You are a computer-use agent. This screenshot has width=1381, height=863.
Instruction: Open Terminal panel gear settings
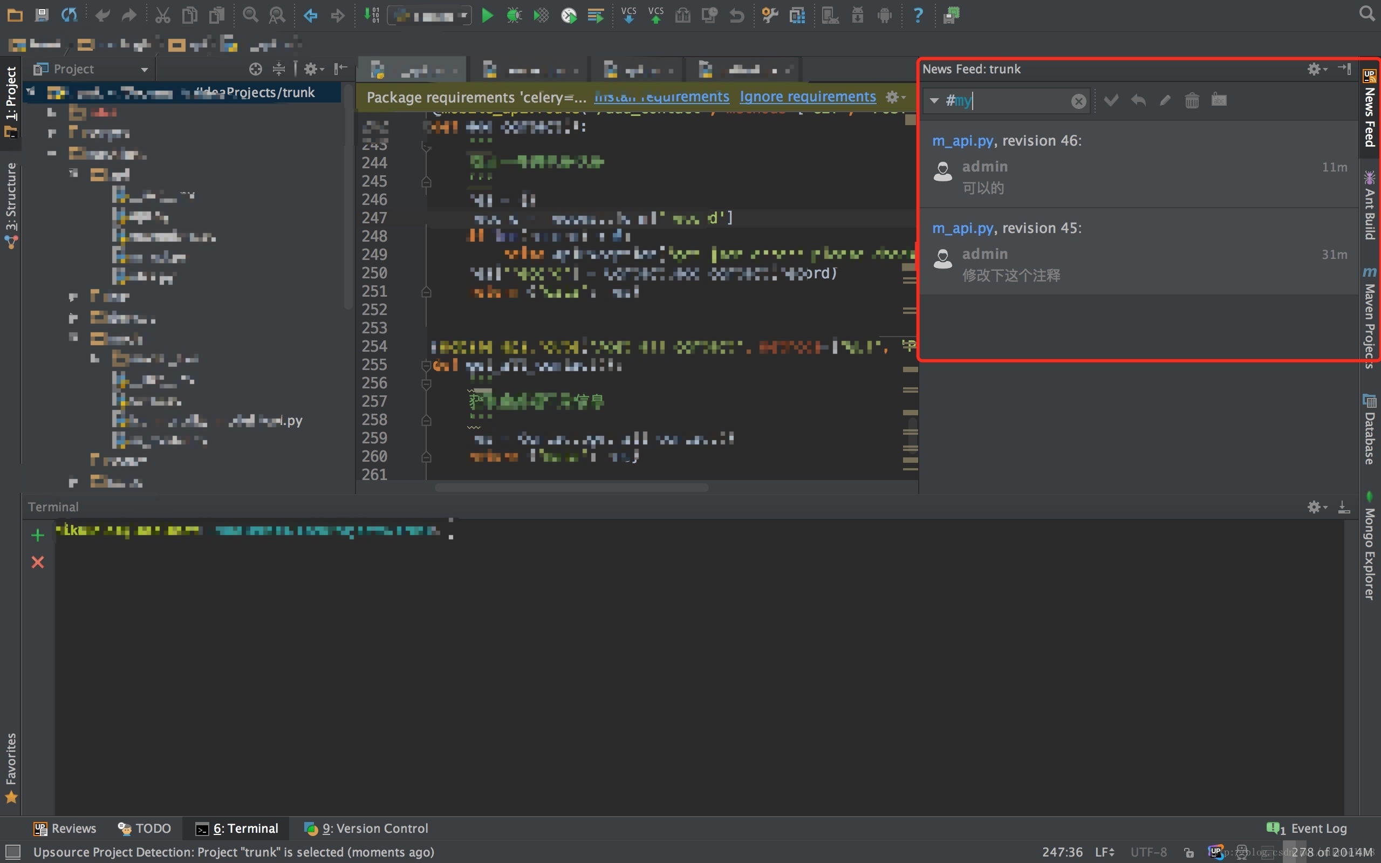pyautogui.click(x=1317, y=507)
